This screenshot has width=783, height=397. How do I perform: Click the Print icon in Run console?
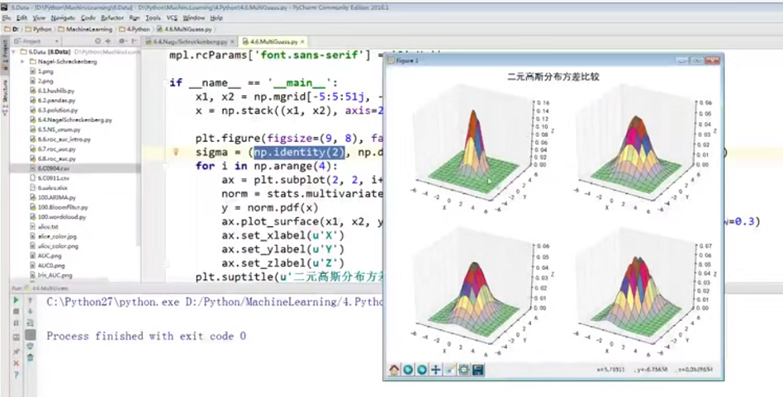pyautogui.click(x=31, y=346)
